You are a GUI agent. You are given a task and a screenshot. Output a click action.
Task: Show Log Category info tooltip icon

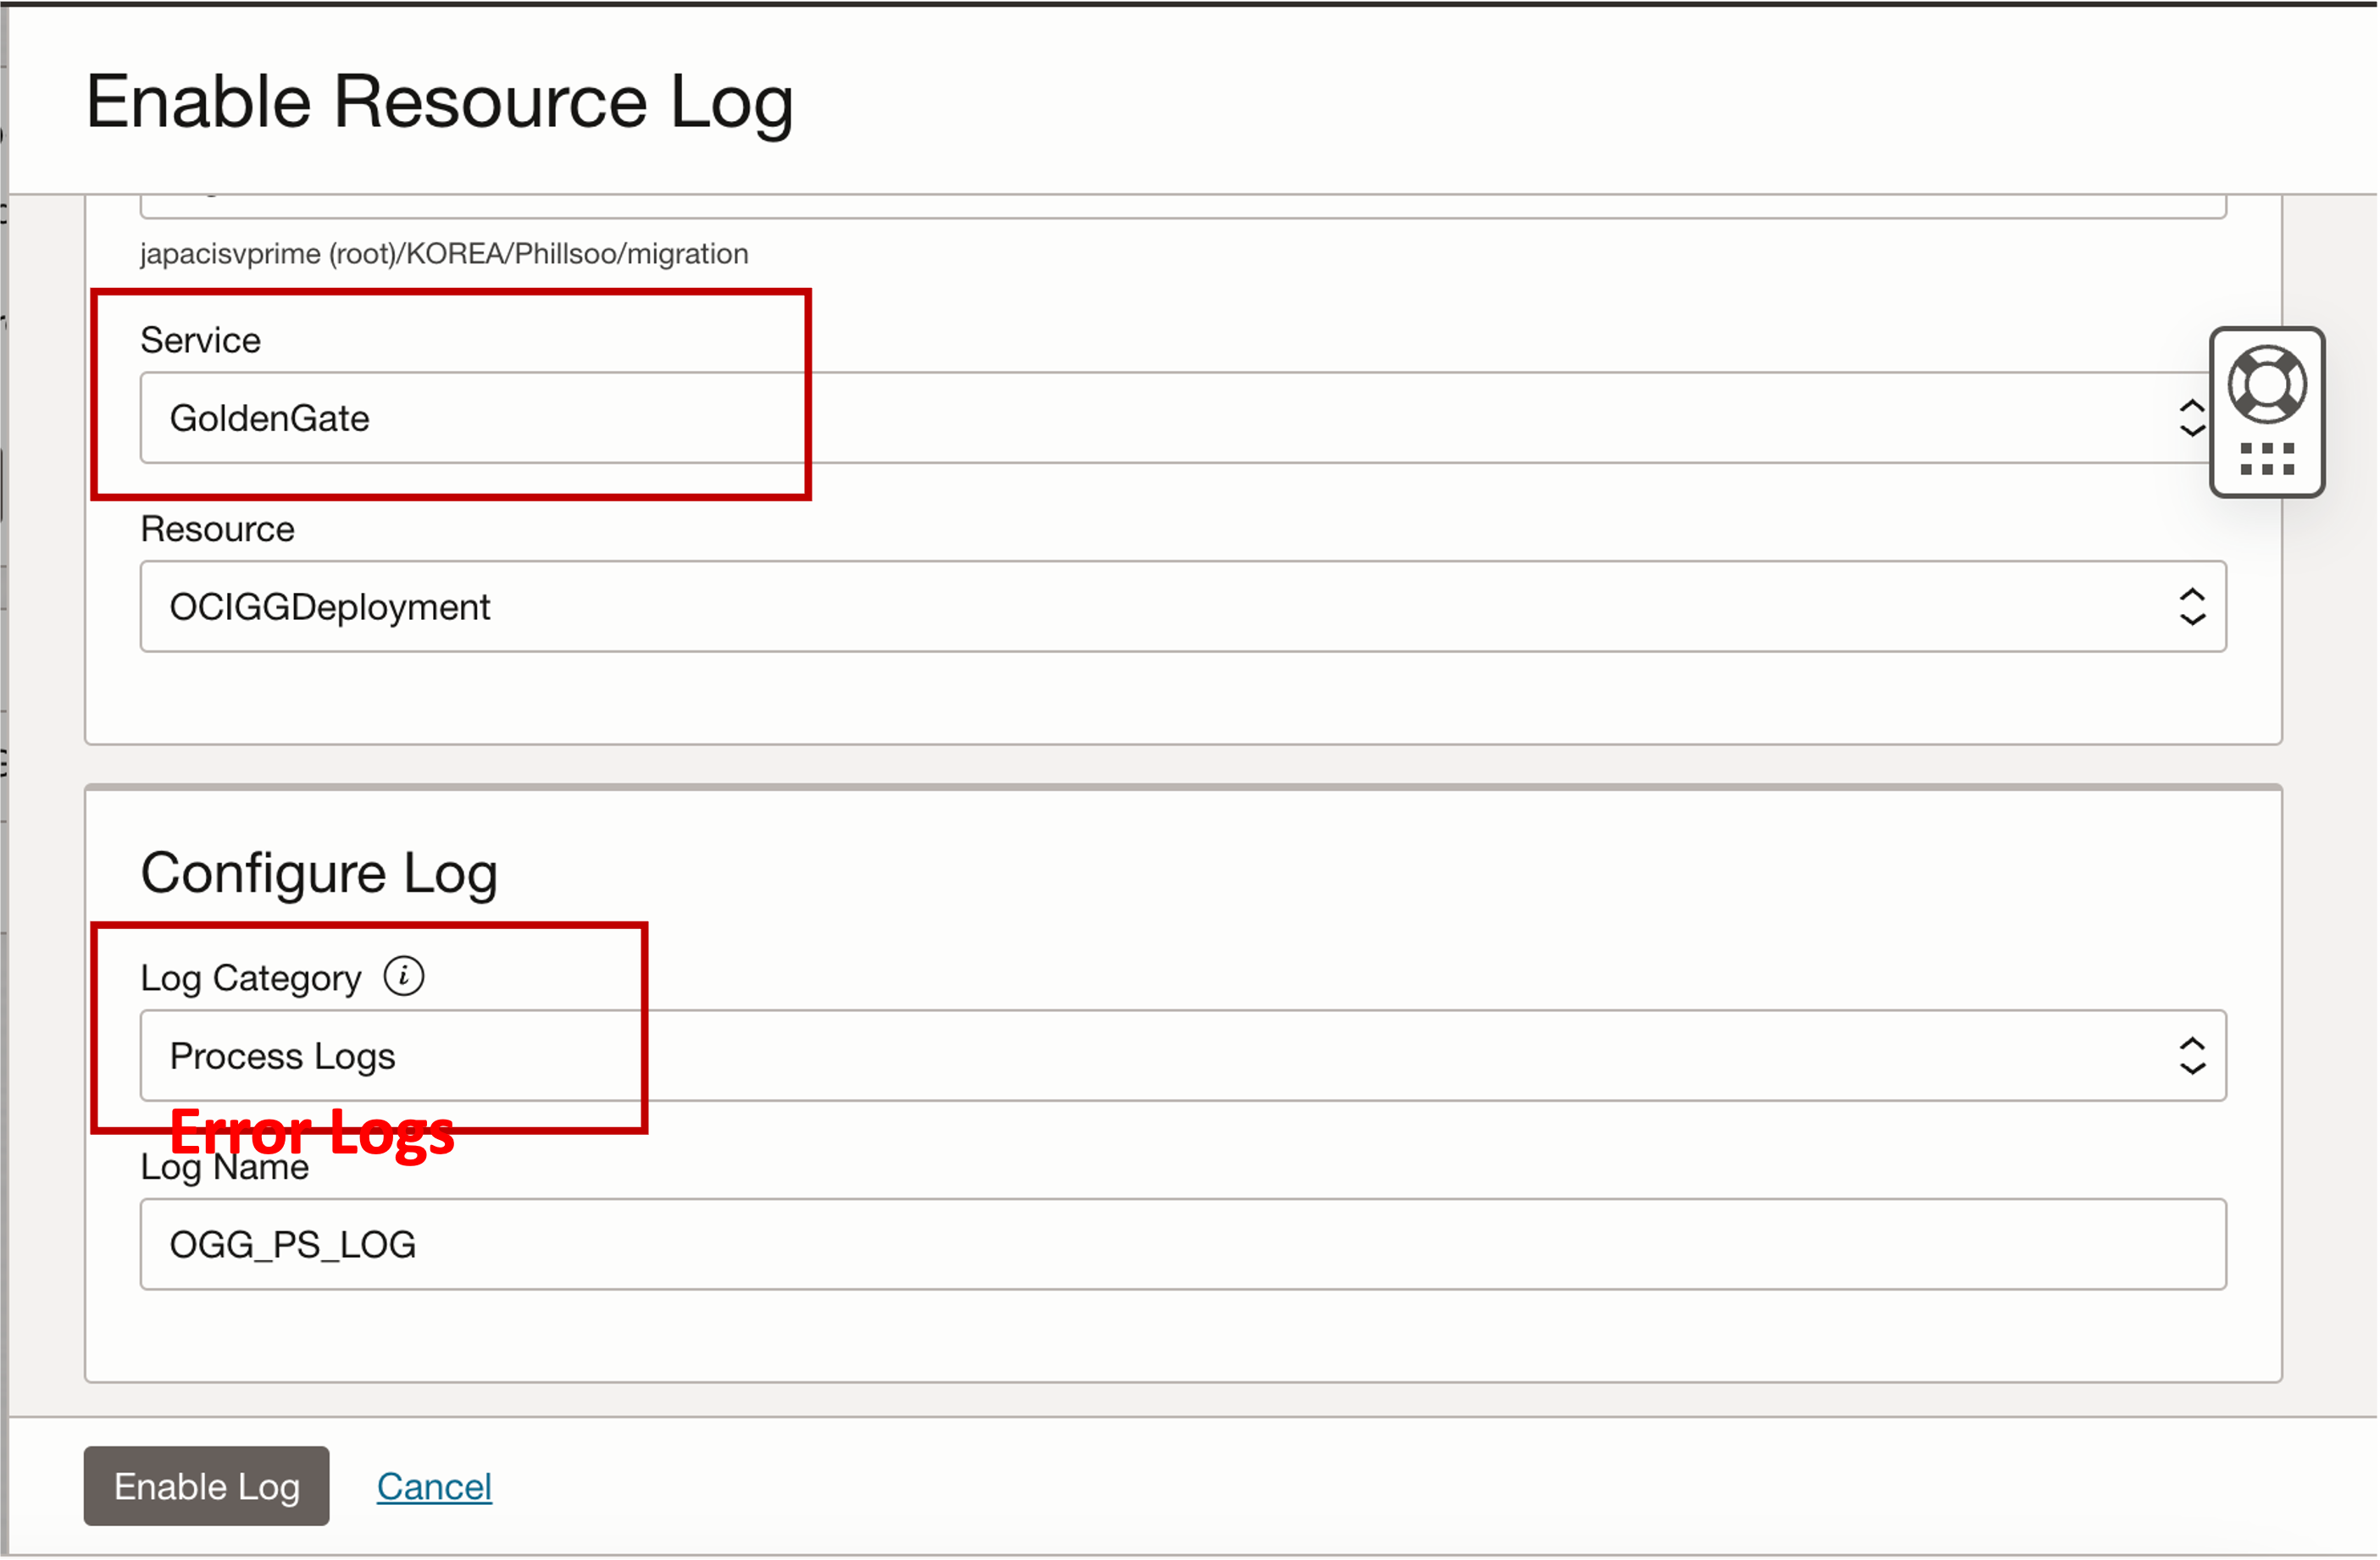coord(404,976)
